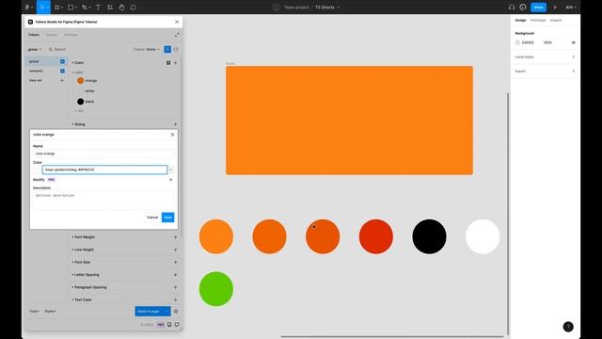This screenshot has width=602, height=339.
Task: Open the Tools dropdown in plugin footer
Action: click(35, 312)
